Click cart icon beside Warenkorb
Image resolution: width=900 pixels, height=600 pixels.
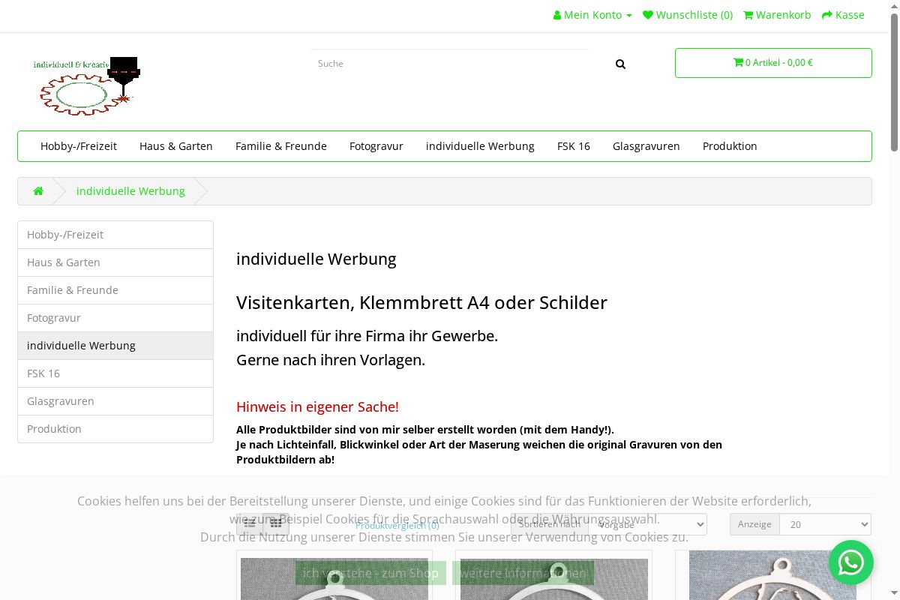748,15
